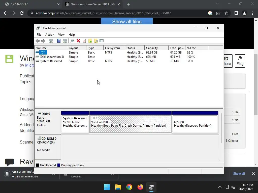Open the View menu
Screen dimensions: 258x193
pyautogui.click(x=61, y=35)
